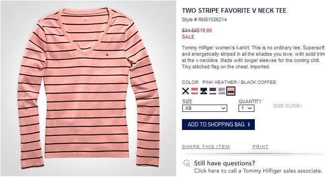Click the Share This Item link

coord(206,146)
